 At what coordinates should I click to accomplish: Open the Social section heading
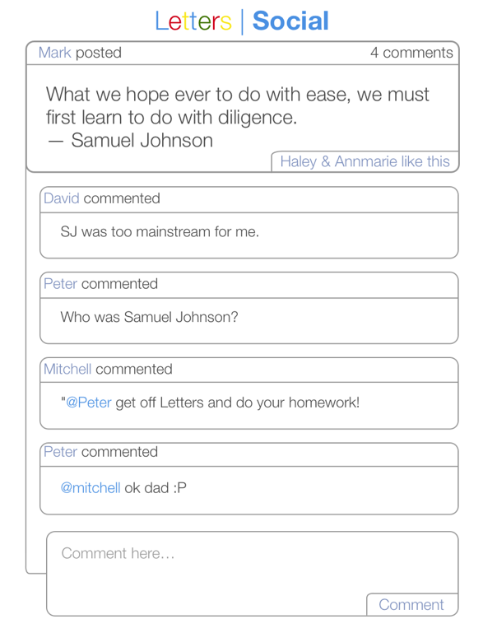pos(290,21)
